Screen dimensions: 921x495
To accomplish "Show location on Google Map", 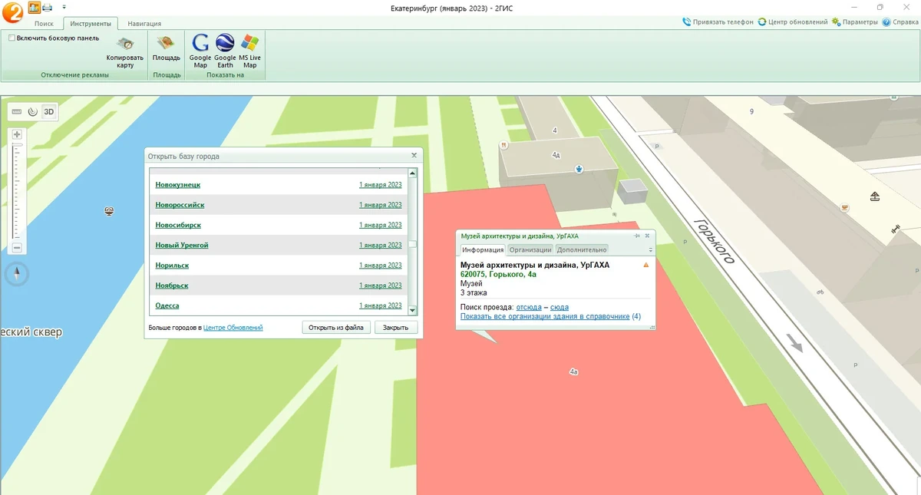I will click(x=200, y=51).
